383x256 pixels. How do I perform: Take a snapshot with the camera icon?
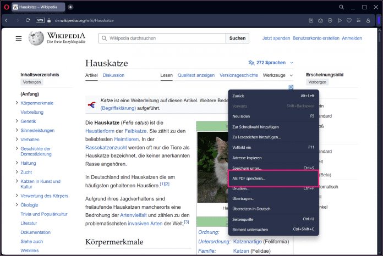tap(320, 20)
